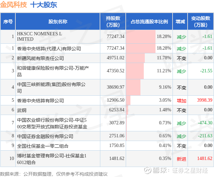Image resolution: width=214 pixels, height=177 pixels.
Task: Click change value -211.63
Action: click(x=205, y=136)
